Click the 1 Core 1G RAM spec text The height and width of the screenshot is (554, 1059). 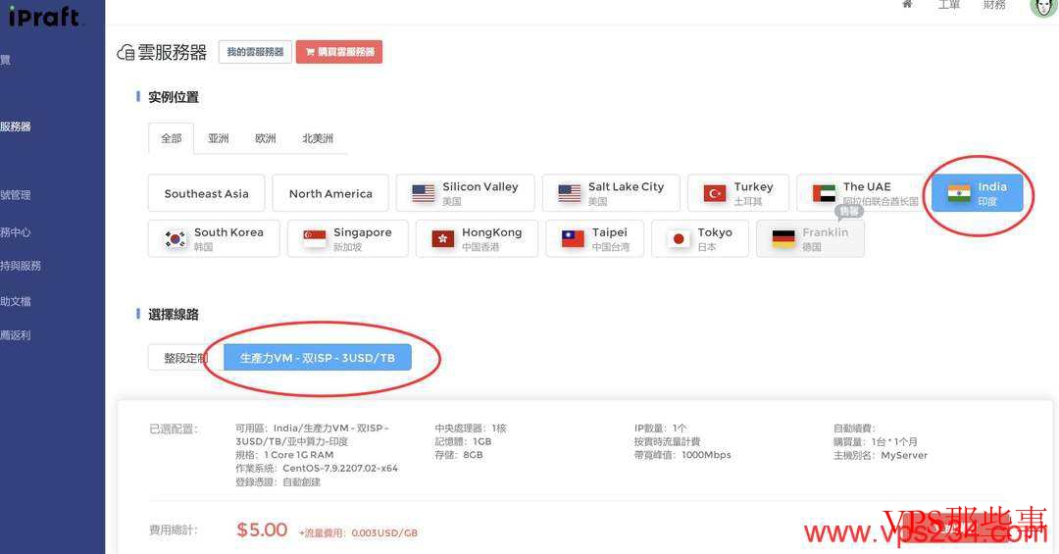tap(299, 455)
